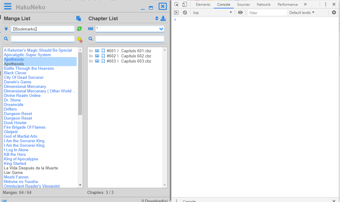Click the manga list scrollbar thumb

(80, 84)
